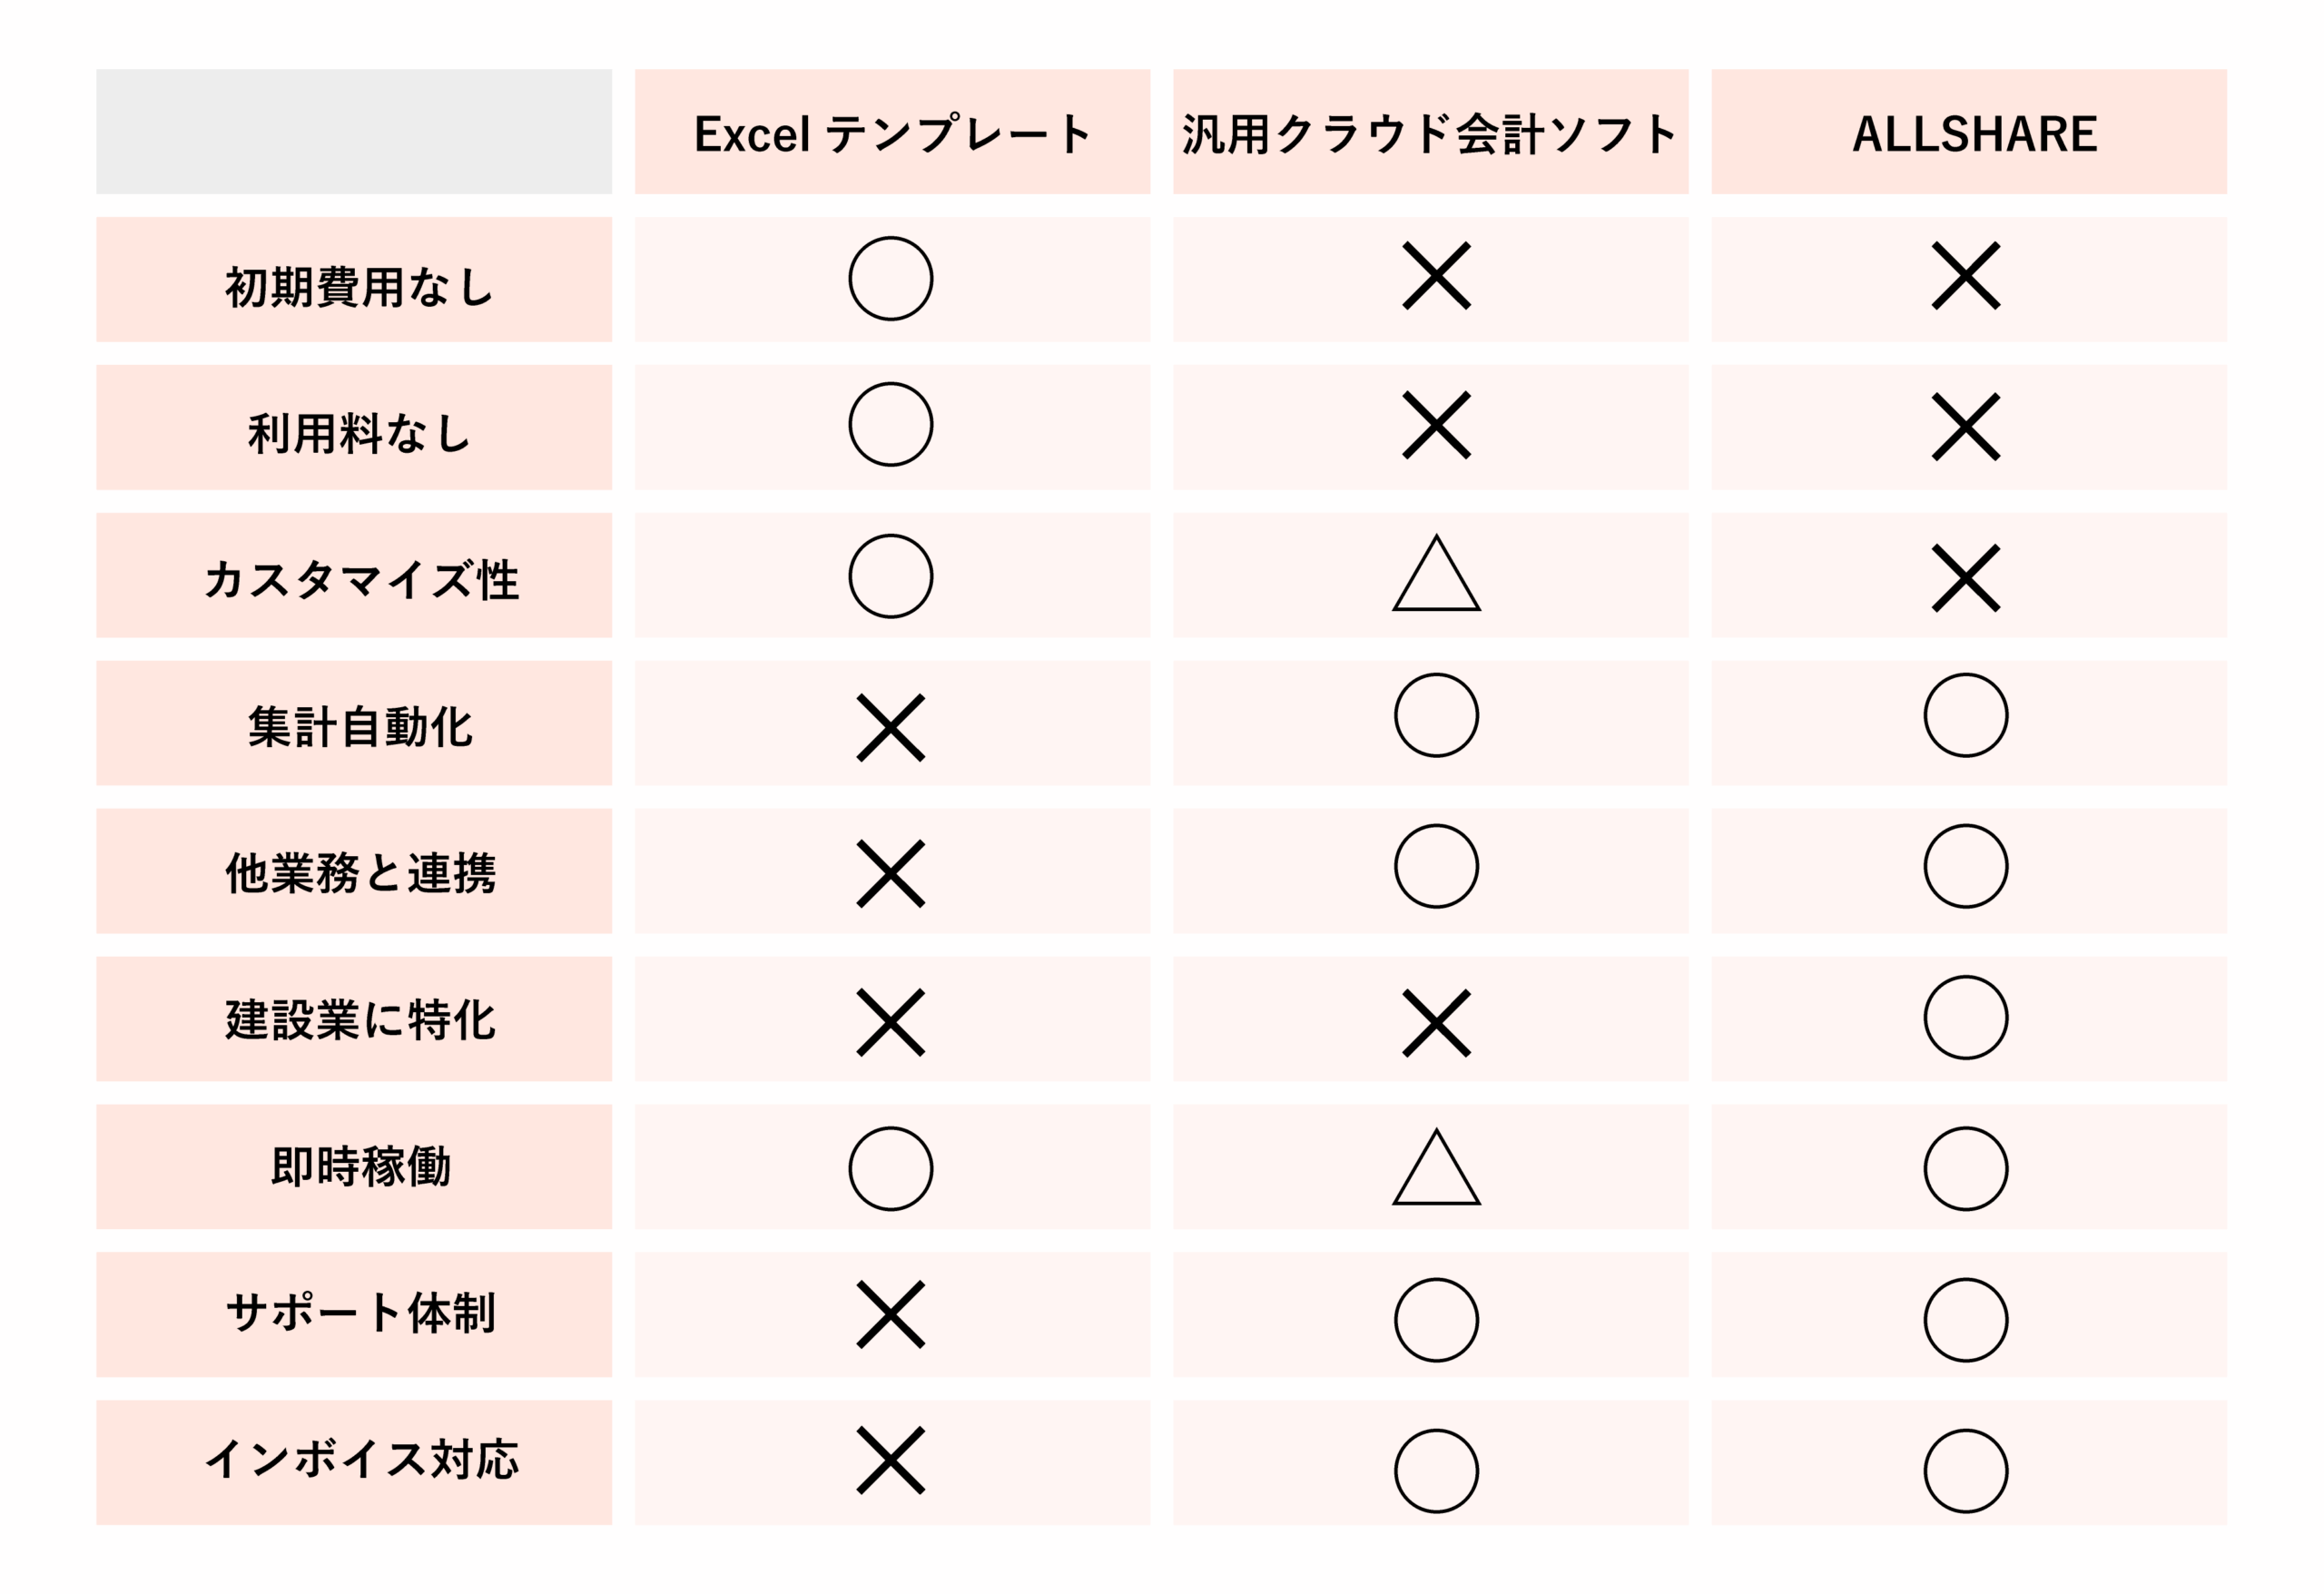The height and width of the screenshot is (1594, 2324).
Task: Click the cross for ALLSHARE カスタマイズ性
Action: point(1965,578)
